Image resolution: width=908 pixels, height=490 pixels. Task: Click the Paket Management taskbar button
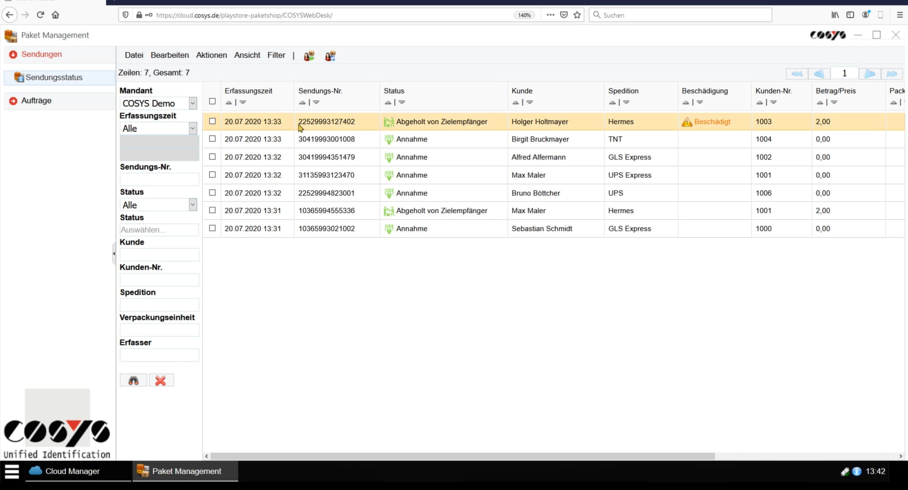[x=185, y=471]
